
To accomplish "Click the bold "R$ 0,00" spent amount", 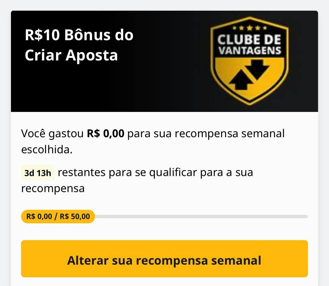I will (105, 134).
